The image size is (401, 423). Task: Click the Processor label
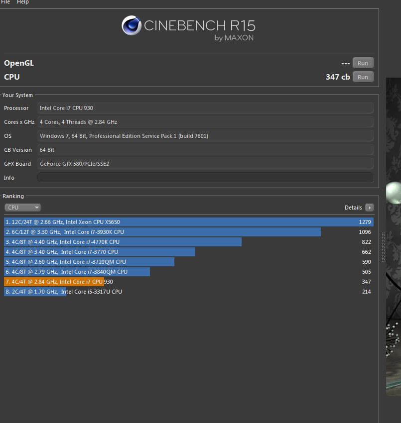point(16,108)
